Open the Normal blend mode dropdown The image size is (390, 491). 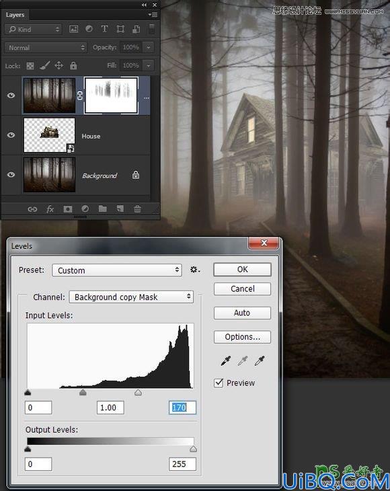(x=46, y=48)
